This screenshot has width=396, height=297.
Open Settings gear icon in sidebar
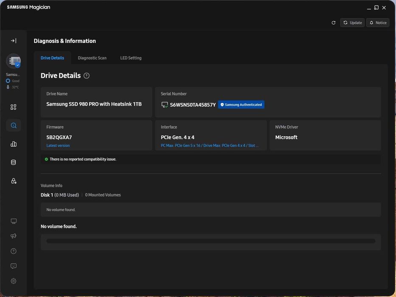[x=14, y=281]
